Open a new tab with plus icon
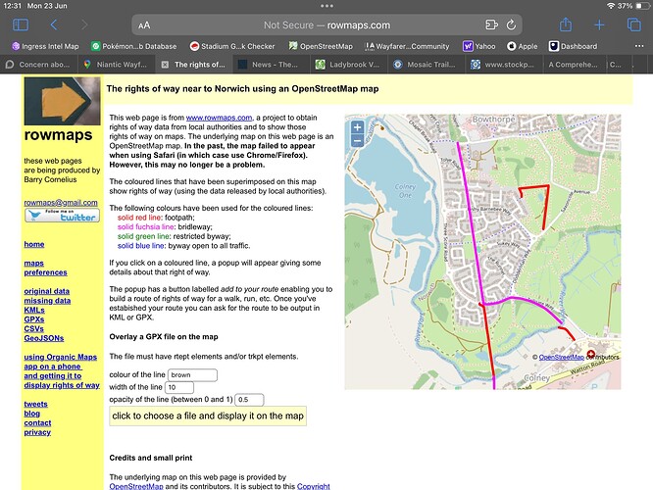 pos(599,24)
